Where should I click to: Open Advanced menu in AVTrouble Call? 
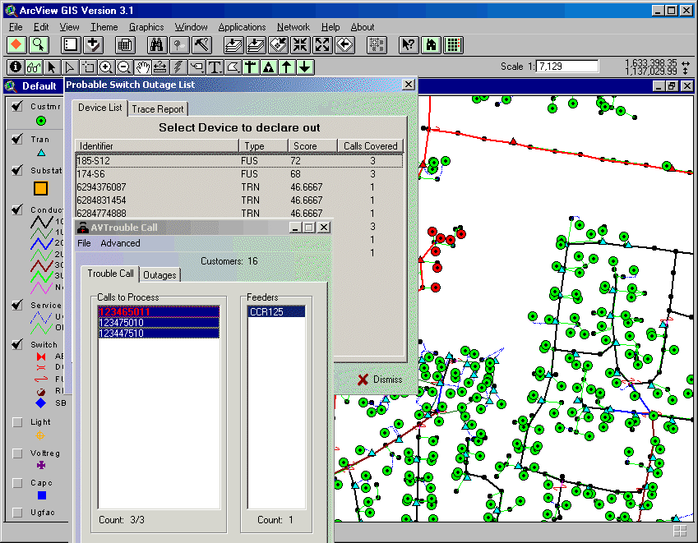[x=120, y=243]
